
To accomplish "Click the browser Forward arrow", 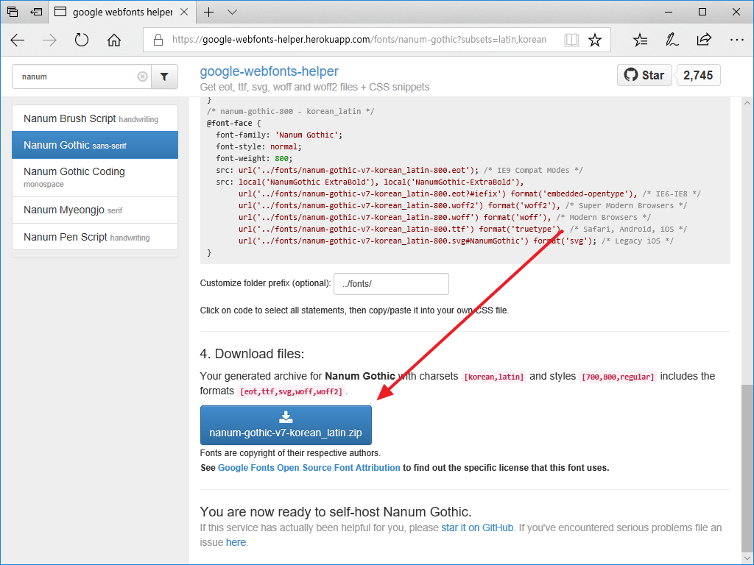I will [49, 40].
